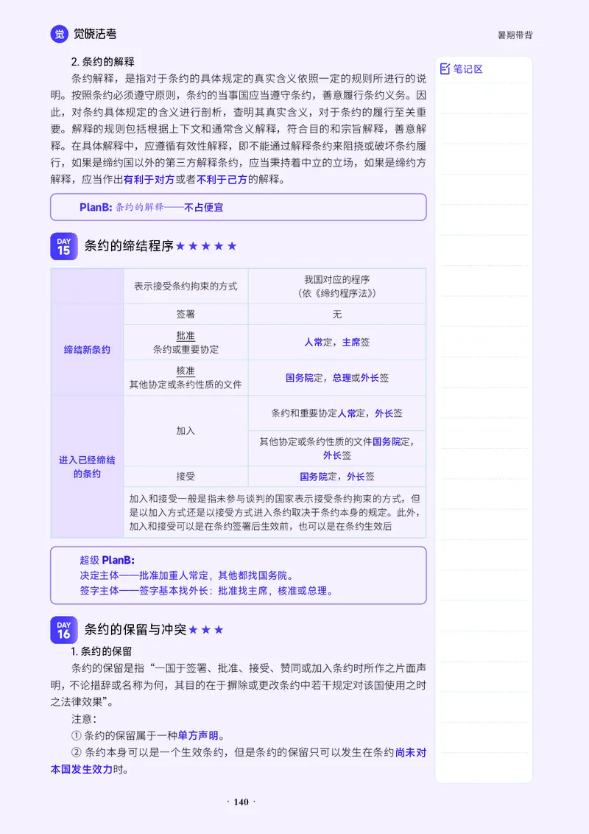This screenshot has width=589, height=834.
Task: Click the cell 国务院定，总理或外长签
Action: pos(337,378)
